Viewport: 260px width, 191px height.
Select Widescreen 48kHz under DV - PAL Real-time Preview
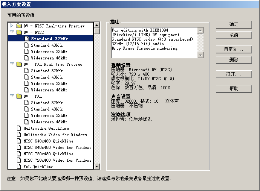pyautogui.click(x=49, y=90)
